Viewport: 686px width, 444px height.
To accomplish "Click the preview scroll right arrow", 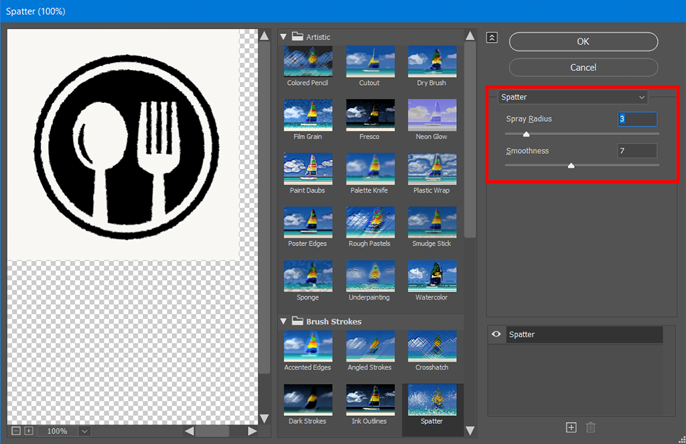I will [252, 431].
